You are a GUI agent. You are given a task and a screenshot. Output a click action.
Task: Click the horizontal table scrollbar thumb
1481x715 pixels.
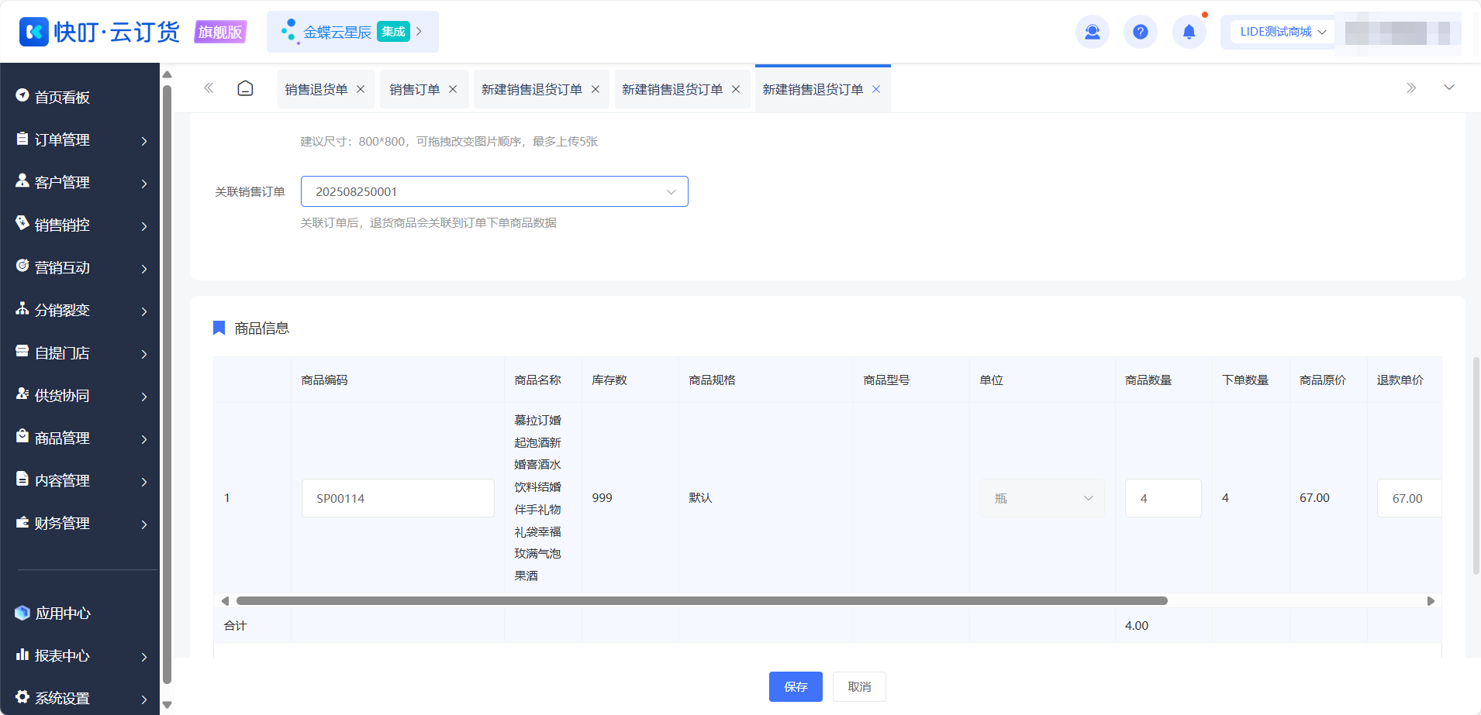click(x=702, y=601)
